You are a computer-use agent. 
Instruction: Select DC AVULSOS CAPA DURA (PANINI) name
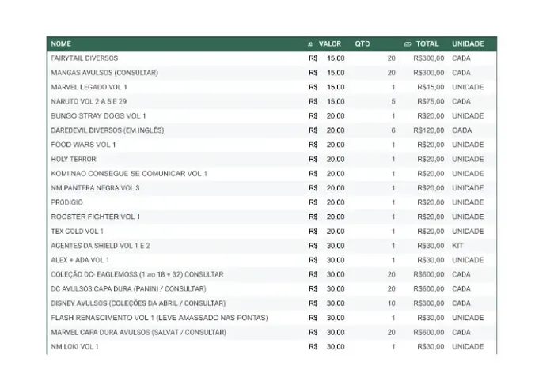(x=128, y=289)
